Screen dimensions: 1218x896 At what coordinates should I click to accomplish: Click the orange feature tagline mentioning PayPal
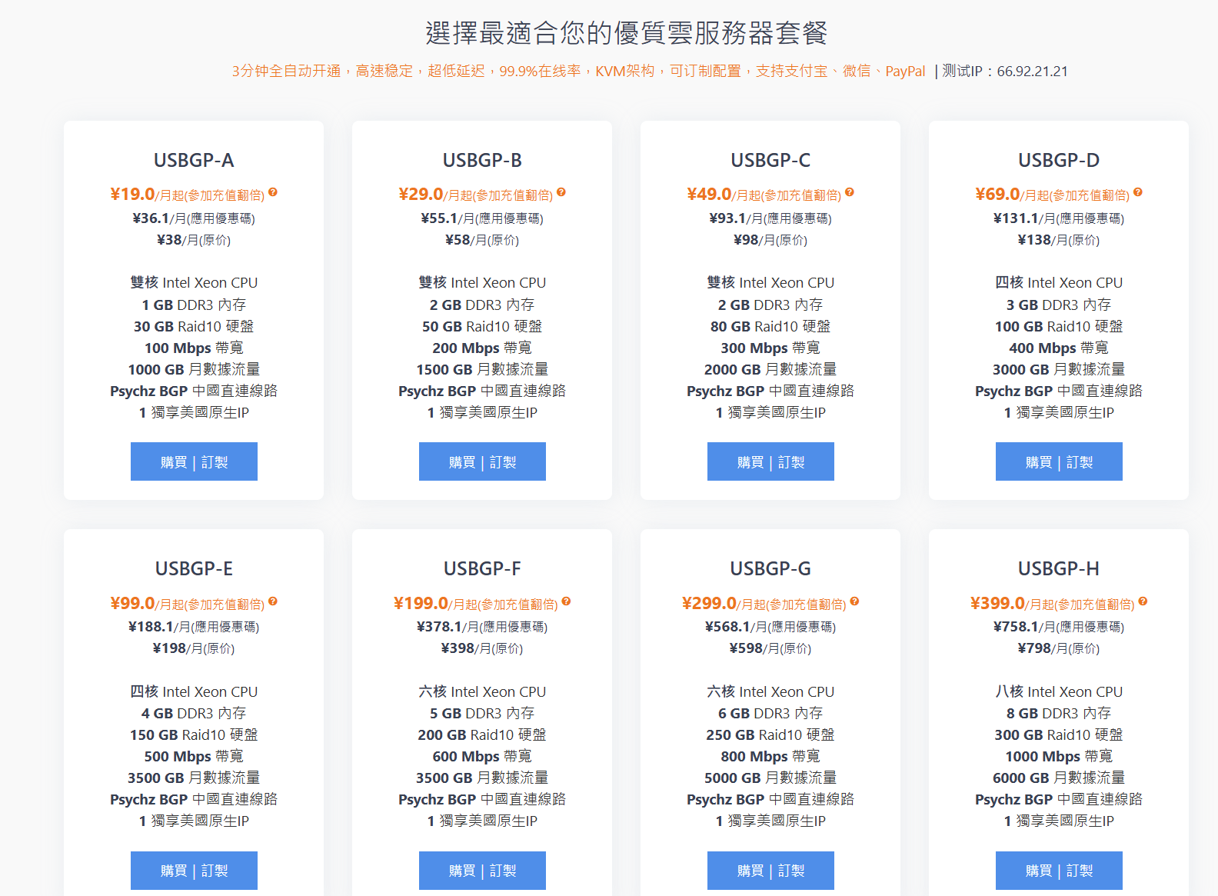coord(578,72)
